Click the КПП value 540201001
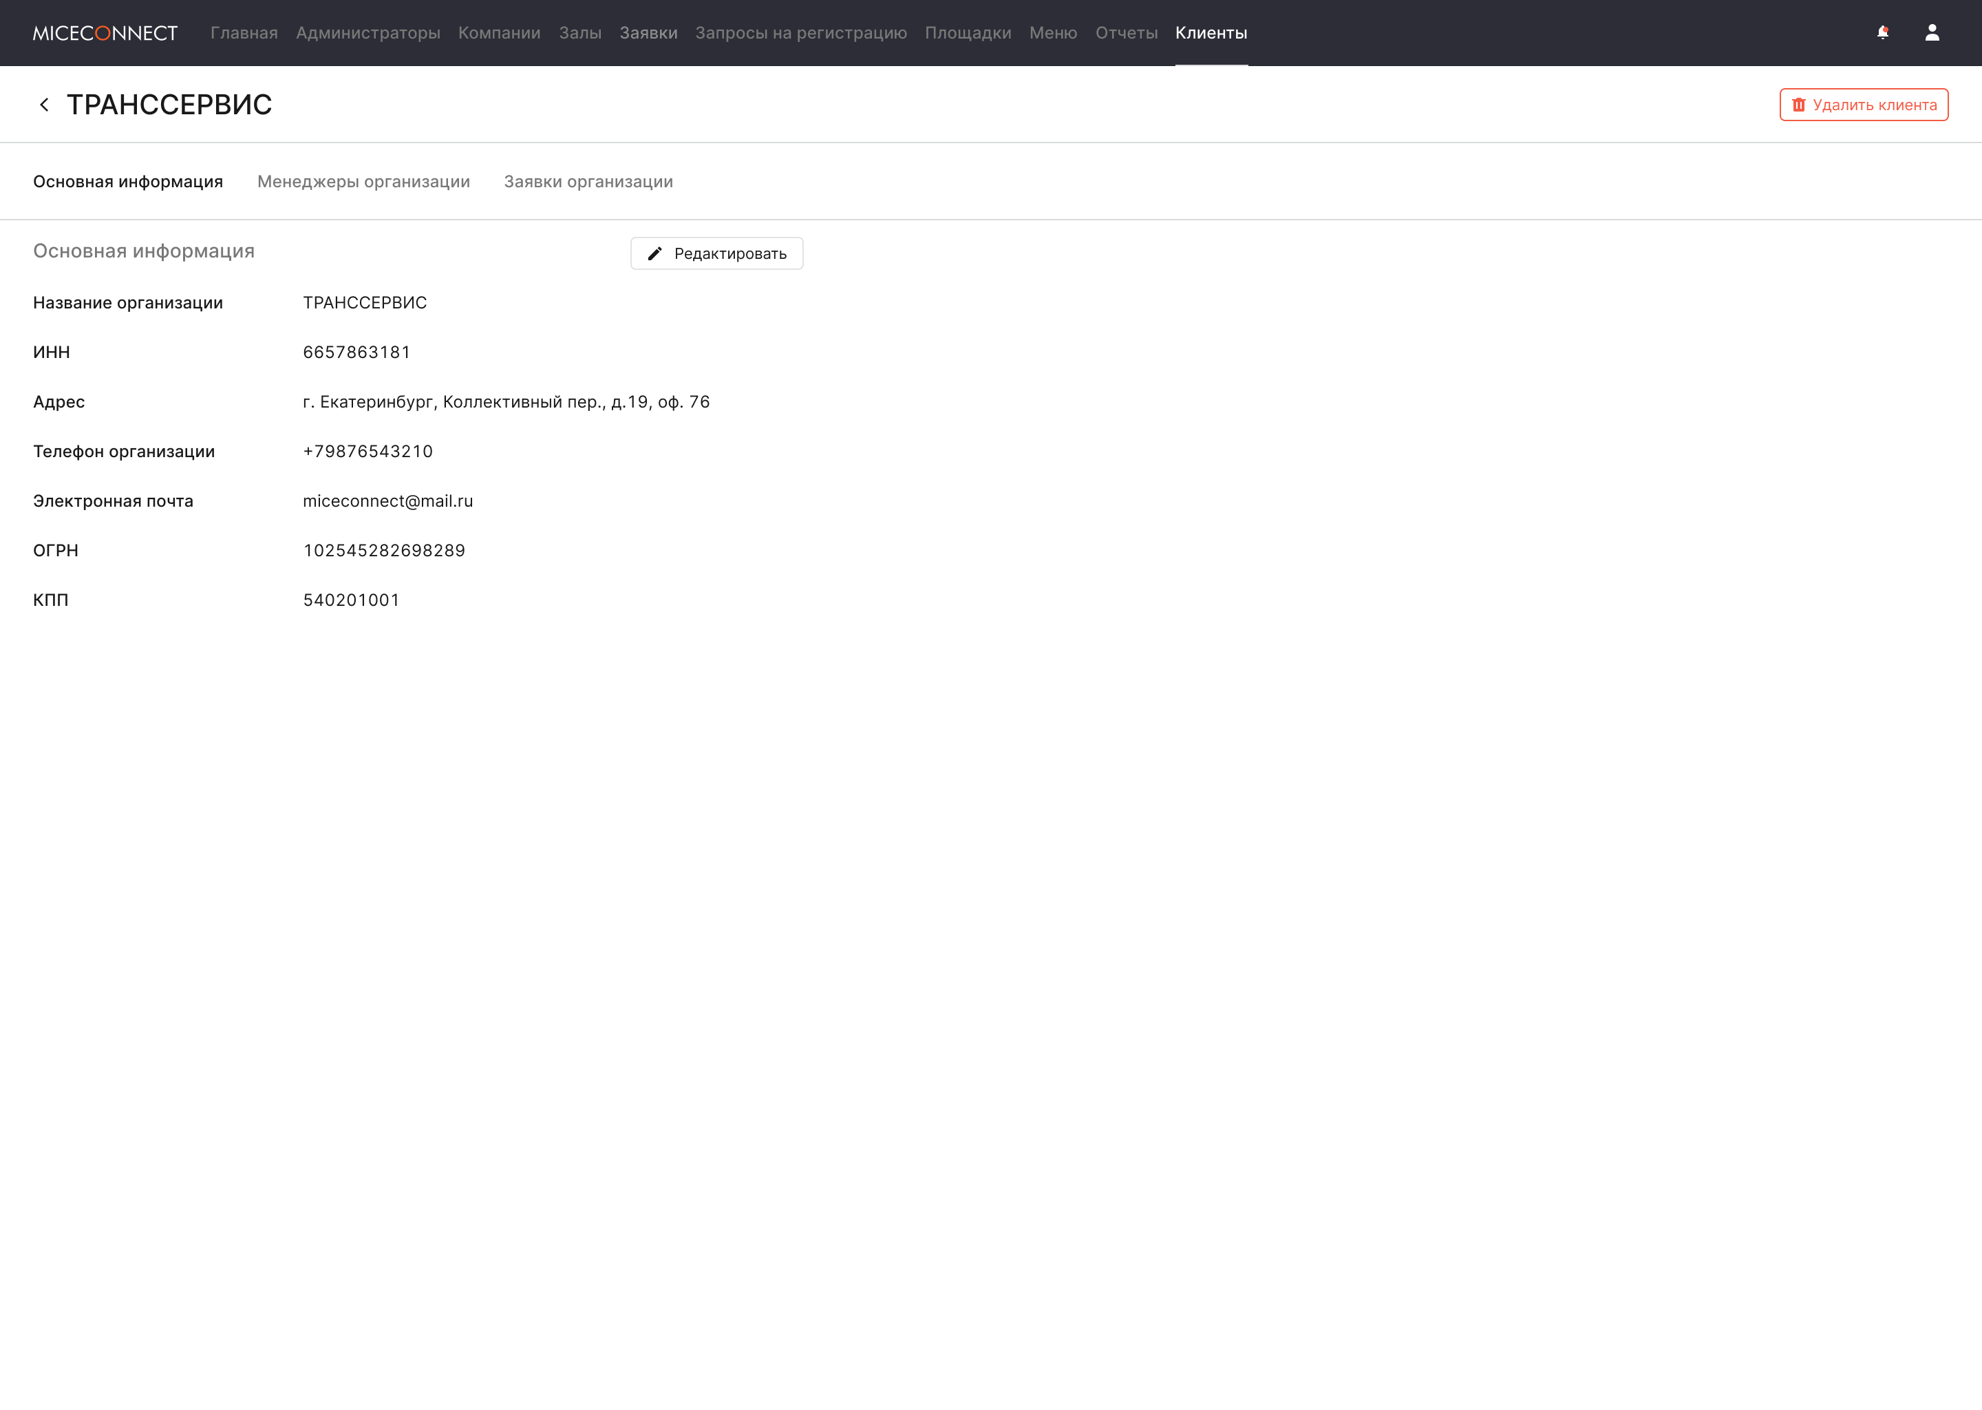This screenshot has width=1982, height=1410. [x=352, y=600]
